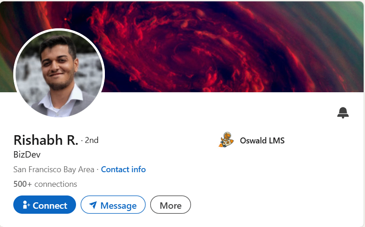Viewport: 365px width, 227px height.
Task: Click the 'Connect' label text
Action: pyautogui.click(x=50, y=206)
